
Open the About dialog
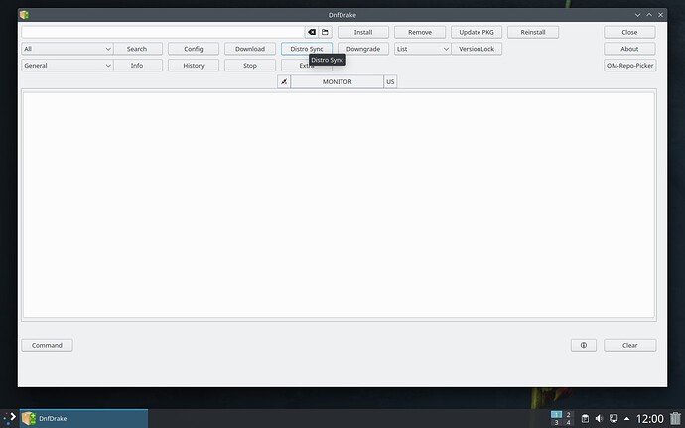629,49
